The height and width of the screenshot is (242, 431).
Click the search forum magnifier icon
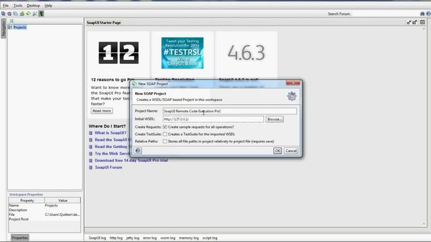422,13
